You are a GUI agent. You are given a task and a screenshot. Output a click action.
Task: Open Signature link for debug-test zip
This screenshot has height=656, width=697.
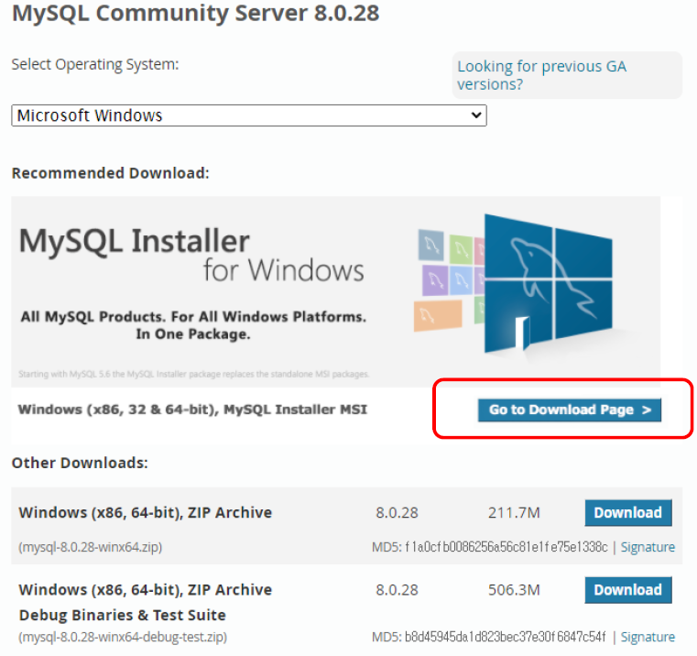648,637
